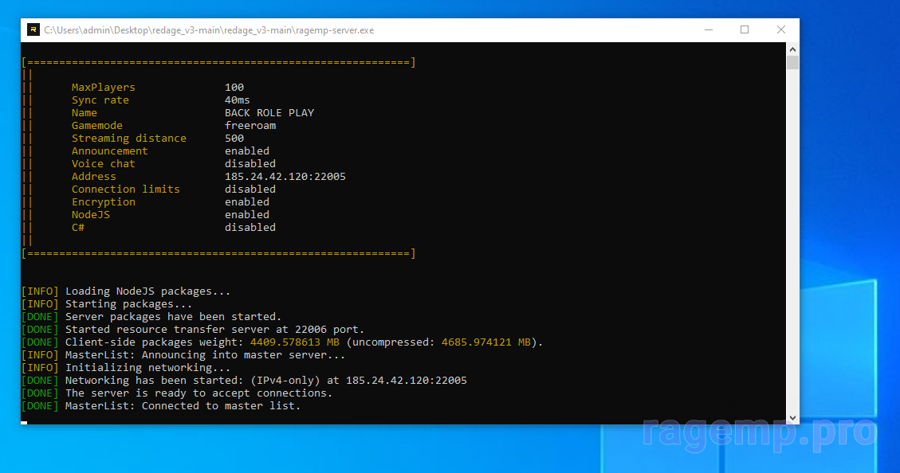900x473 pixels.
Task: Click the server is ready to accept connections line
Action: point(177,393)
